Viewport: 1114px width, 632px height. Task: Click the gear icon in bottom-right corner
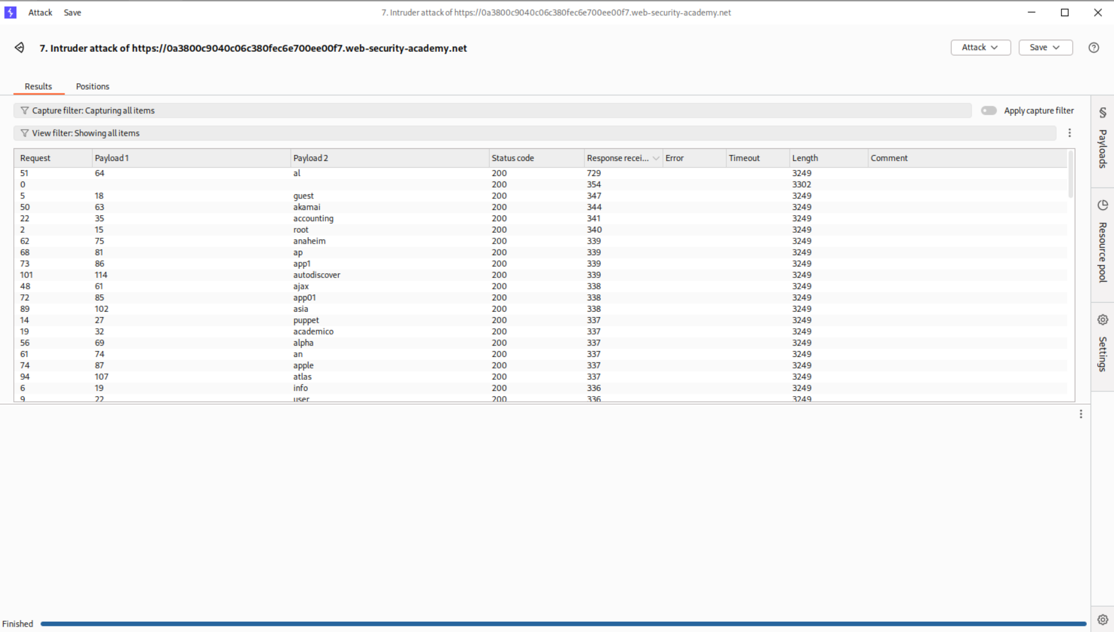pyautogui.click(x=1103, y=620)
